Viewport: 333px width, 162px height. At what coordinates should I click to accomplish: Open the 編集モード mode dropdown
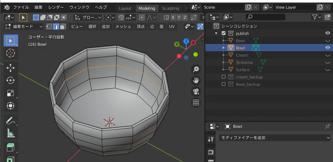pos(24,27)
